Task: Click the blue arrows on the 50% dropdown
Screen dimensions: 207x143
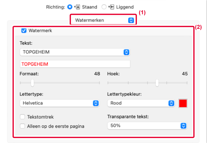Action: 183,126
